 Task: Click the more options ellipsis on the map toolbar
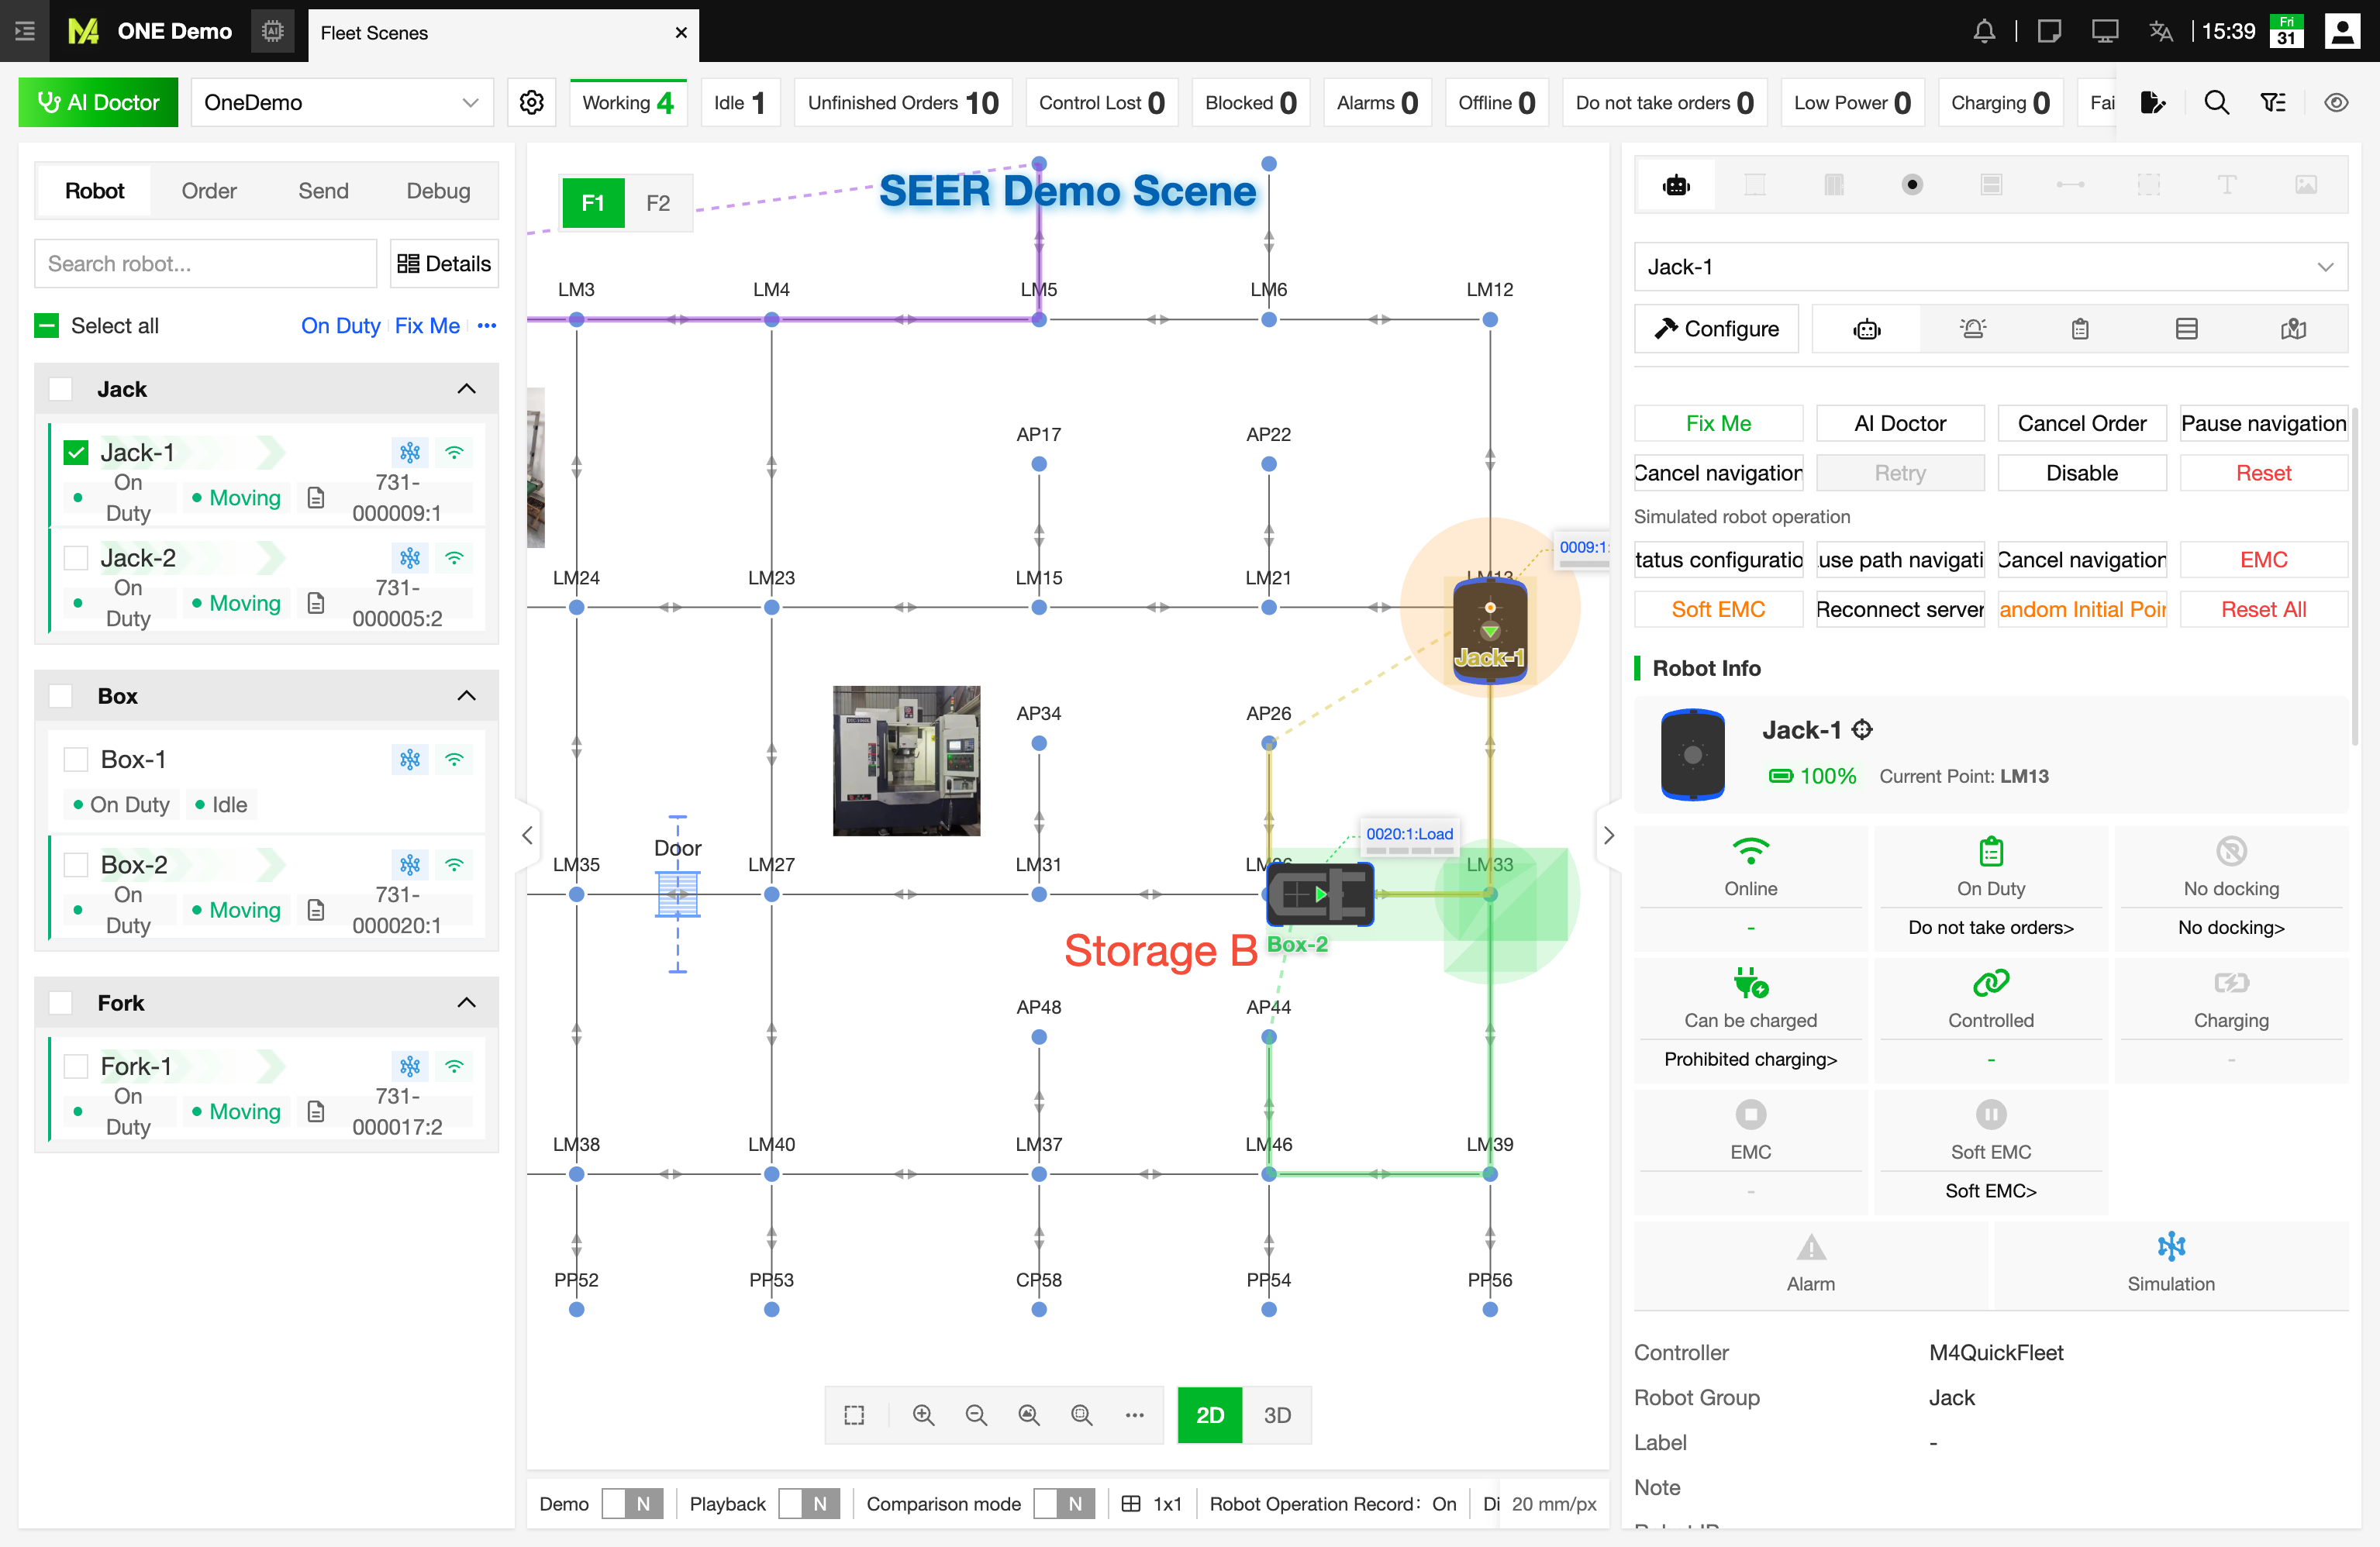pos(1134,1415)
